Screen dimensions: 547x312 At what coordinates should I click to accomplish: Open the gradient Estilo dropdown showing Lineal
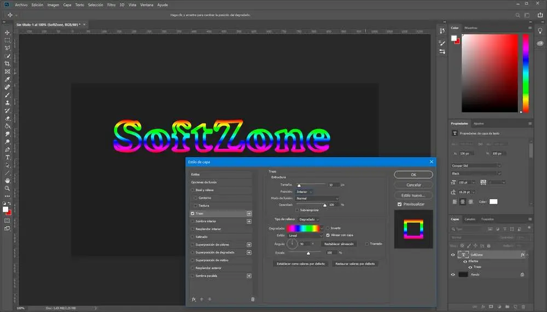coord(305,235)
